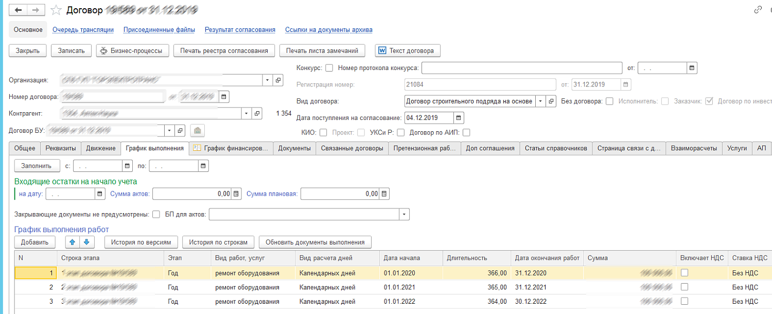Open the Основное section
The height and width of the screenshot is (314, 772).
pyautogui.click(x=28, y=30)
